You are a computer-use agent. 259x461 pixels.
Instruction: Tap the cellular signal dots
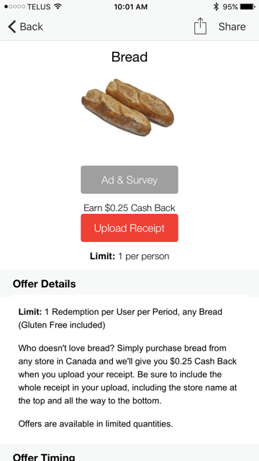click(x=14, y=6)
